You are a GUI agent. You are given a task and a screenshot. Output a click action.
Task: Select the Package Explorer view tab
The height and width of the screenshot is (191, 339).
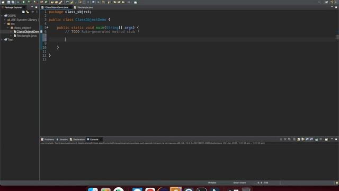click(12, 7)
